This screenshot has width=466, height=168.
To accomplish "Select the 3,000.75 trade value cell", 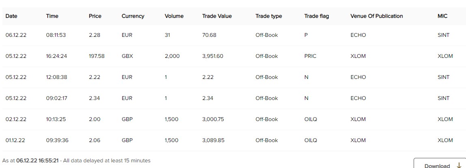I will [x=213, y=119].
